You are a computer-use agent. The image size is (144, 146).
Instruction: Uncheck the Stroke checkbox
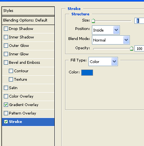tap(6, 121)
